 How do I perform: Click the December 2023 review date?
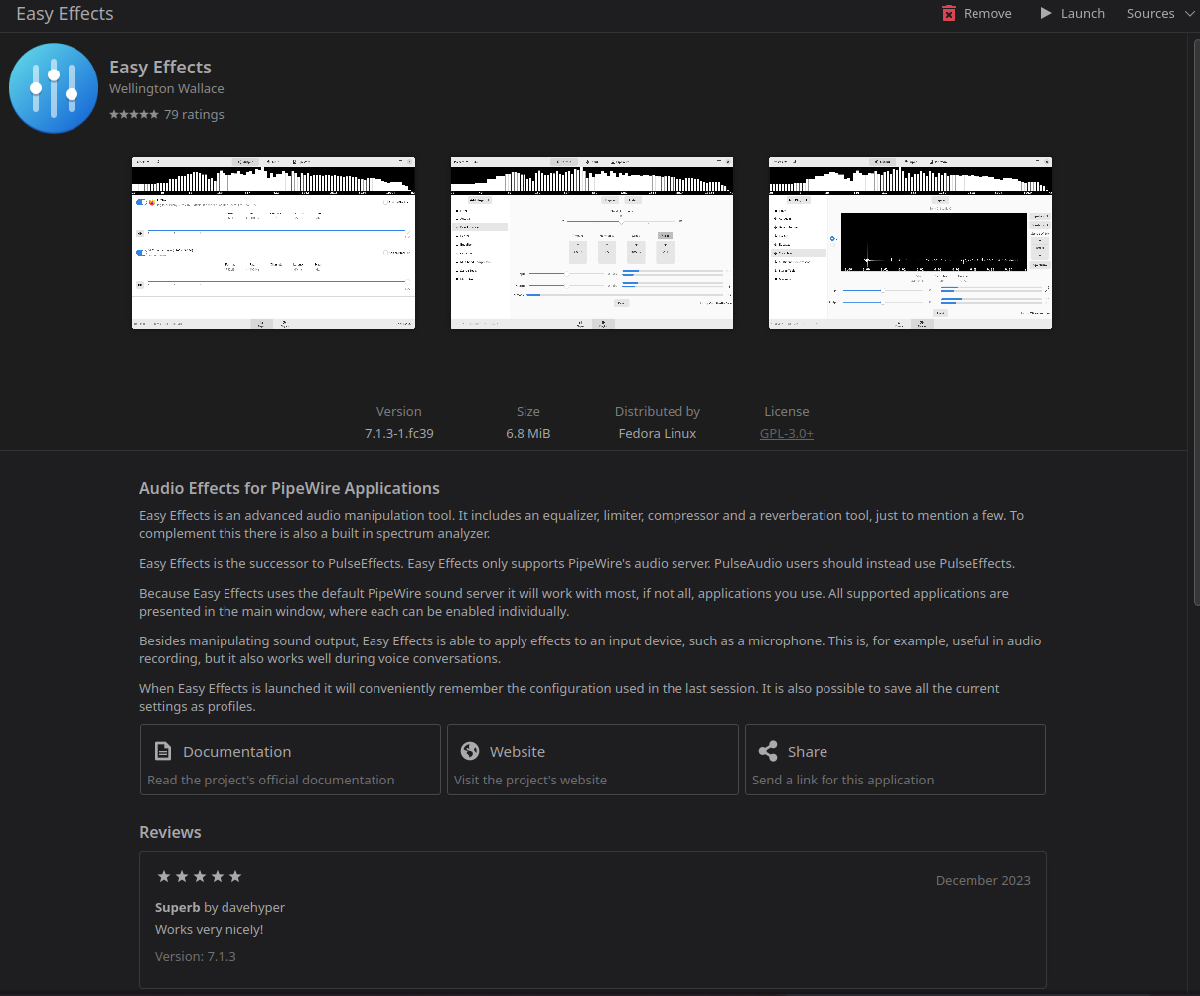[982, 880]
